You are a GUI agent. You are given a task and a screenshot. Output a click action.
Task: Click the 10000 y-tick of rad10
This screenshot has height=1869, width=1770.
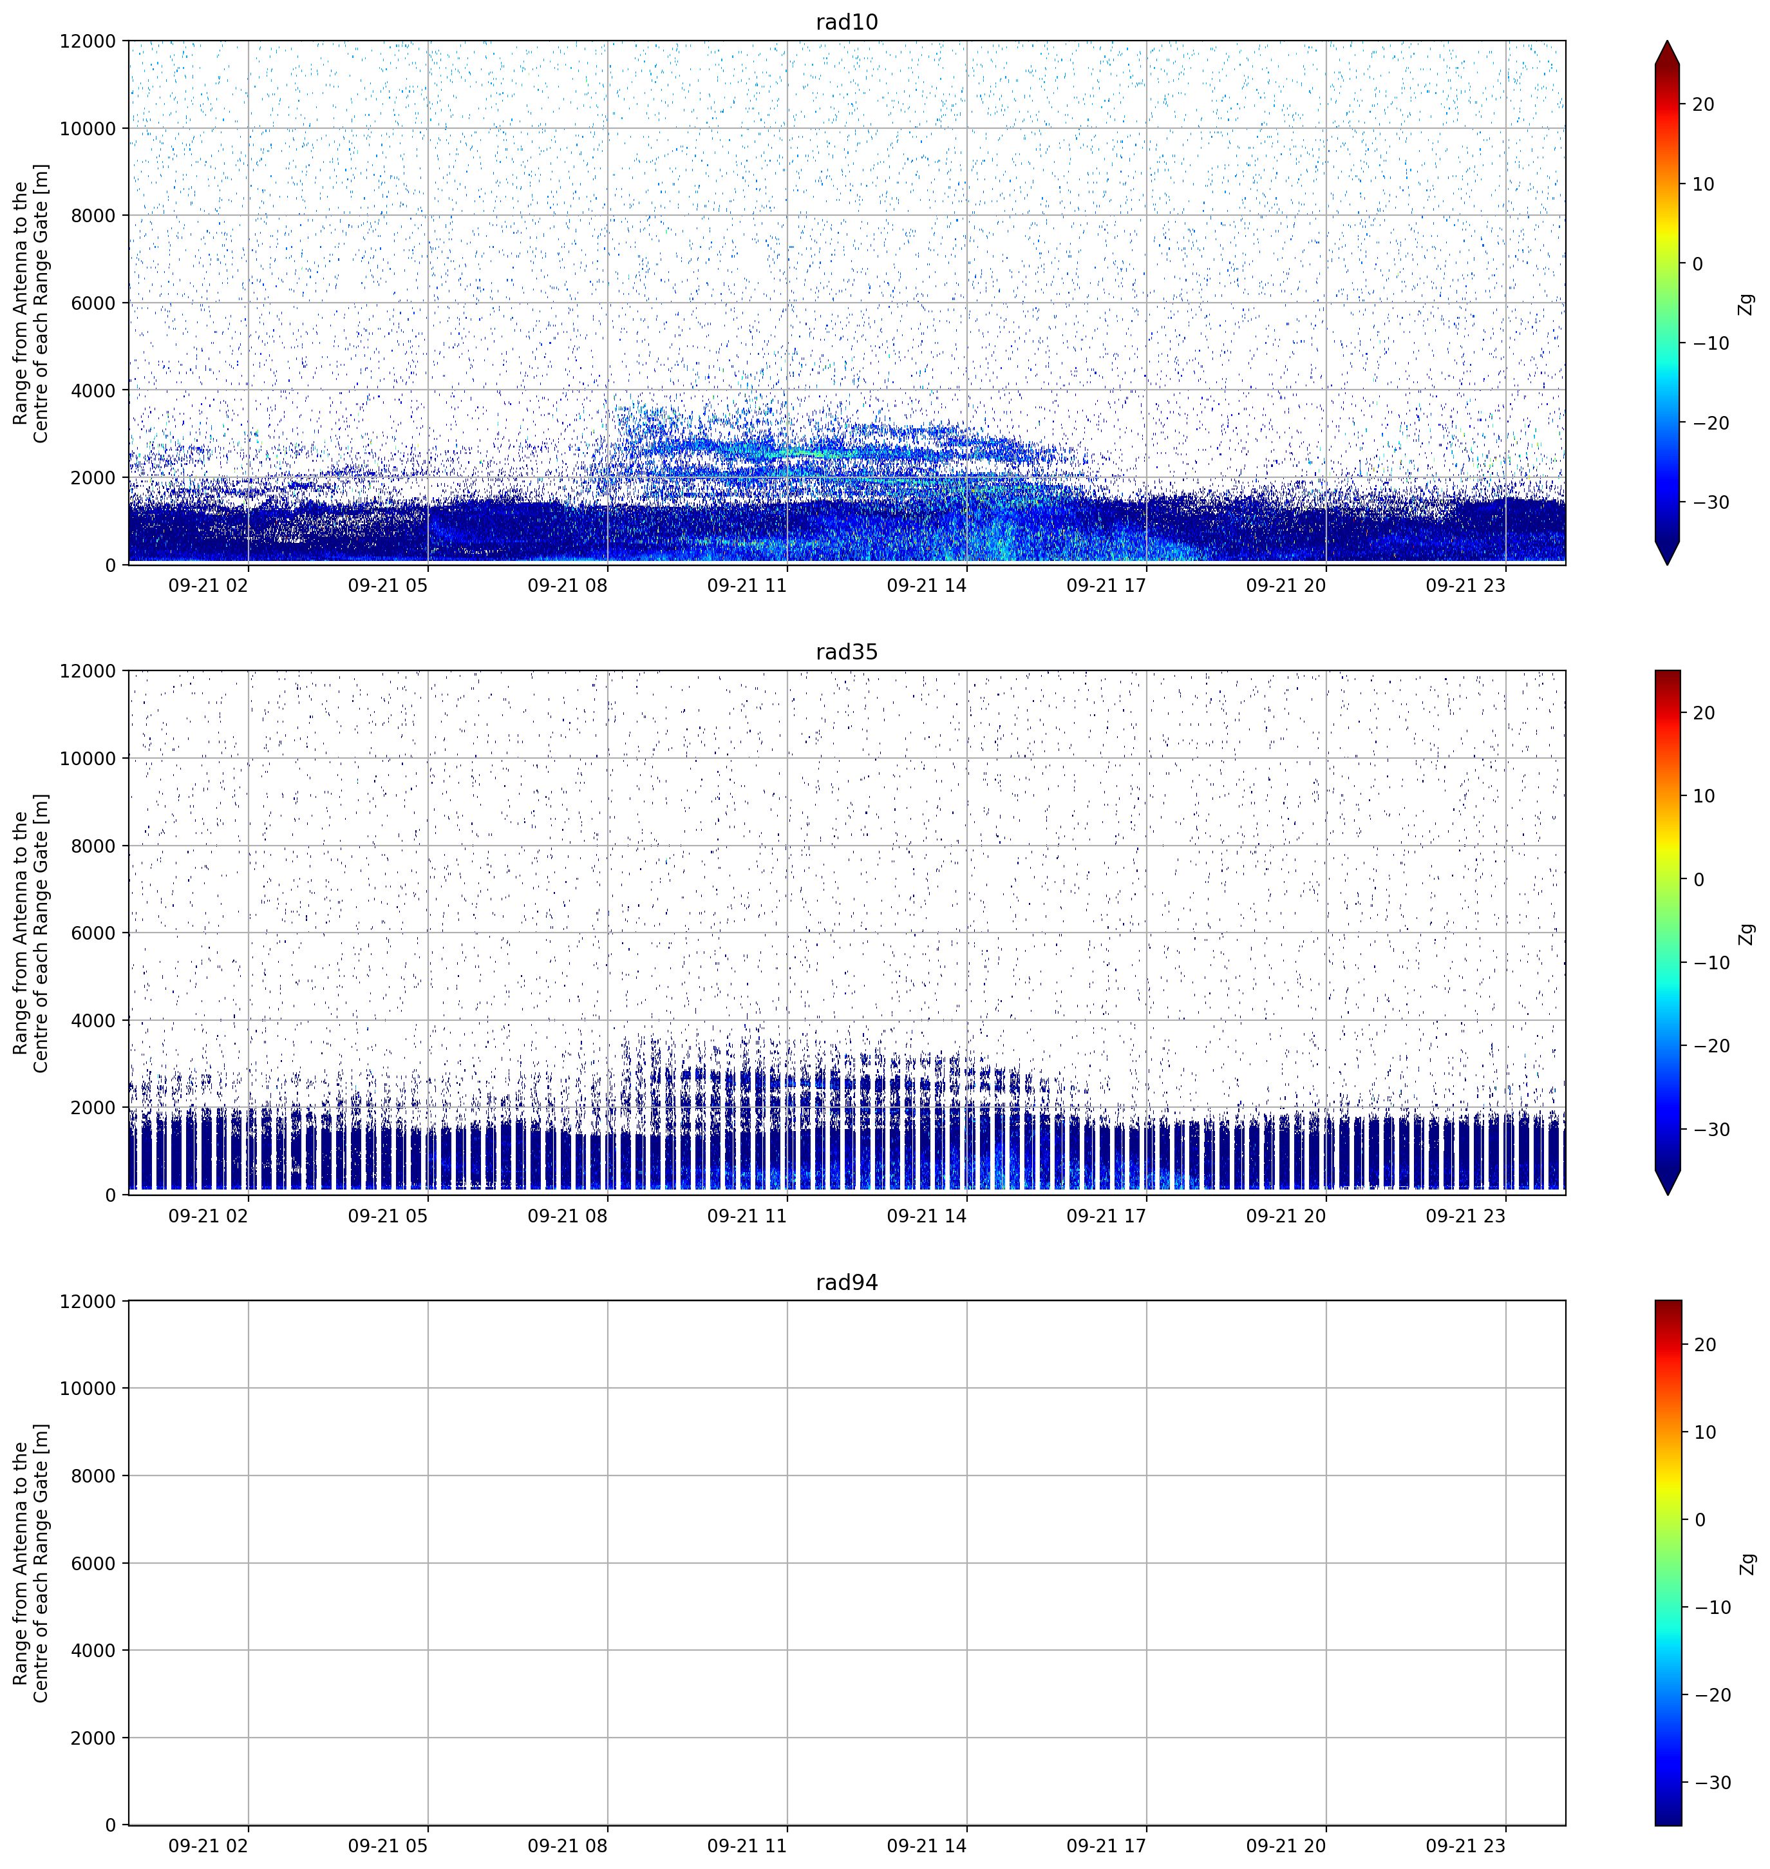coord(88,128)
